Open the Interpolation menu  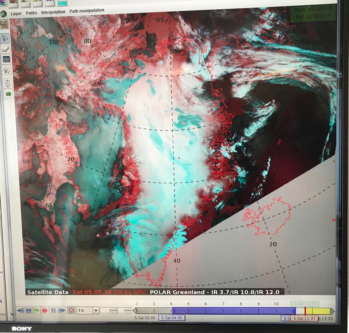coord(53,13)
